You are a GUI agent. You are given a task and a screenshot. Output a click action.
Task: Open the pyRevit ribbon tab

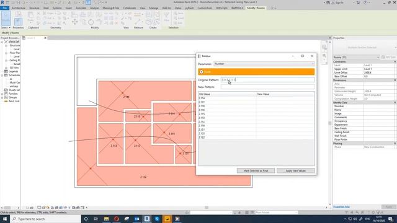pyautogui.click(x=189, y=8)
